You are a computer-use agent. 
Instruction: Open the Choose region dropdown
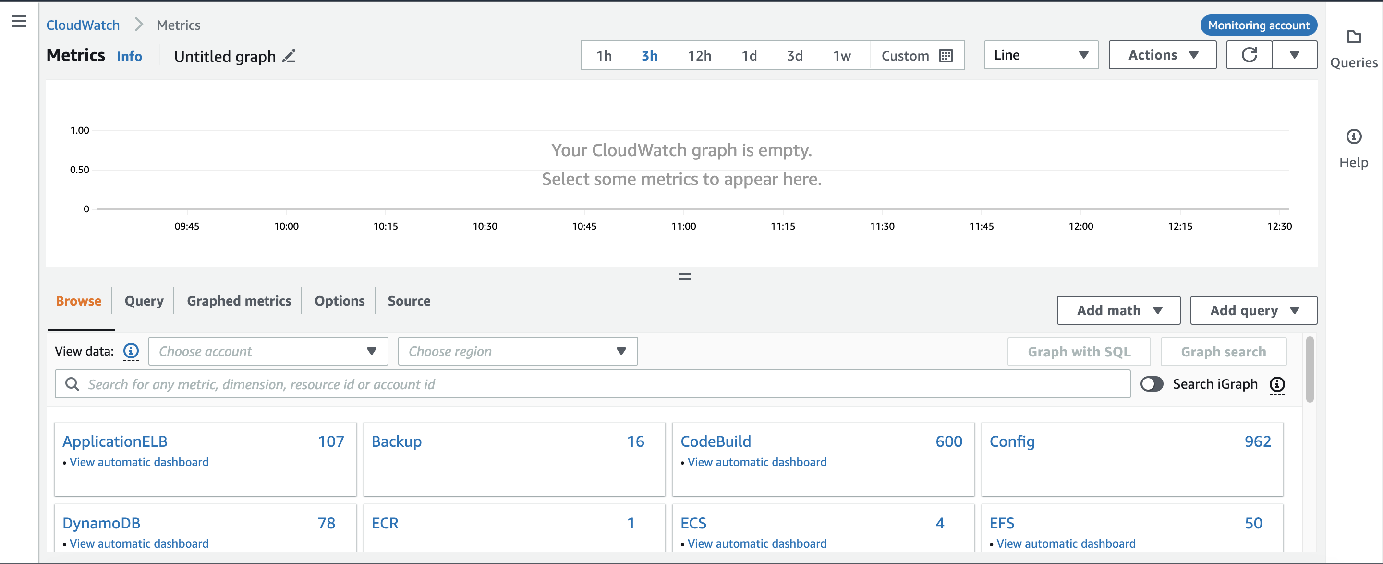pos(518,351)
